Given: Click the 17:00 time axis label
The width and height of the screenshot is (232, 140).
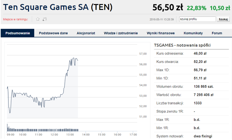Looking at the screenshot, I should coord(133,135).
